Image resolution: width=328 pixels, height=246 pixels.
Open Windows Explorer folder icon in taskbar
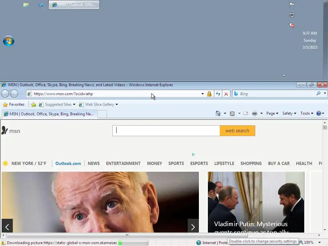pos(26,5)
